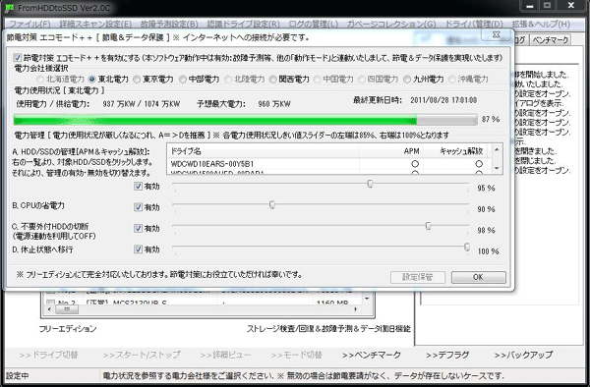Select 九州電力 radio button
The image size is (590, 387).
[x=407, y=80]
